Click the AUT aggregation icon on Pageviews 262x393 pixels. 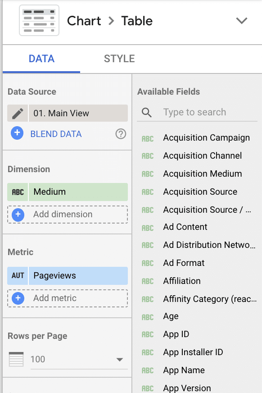(18, 276)
